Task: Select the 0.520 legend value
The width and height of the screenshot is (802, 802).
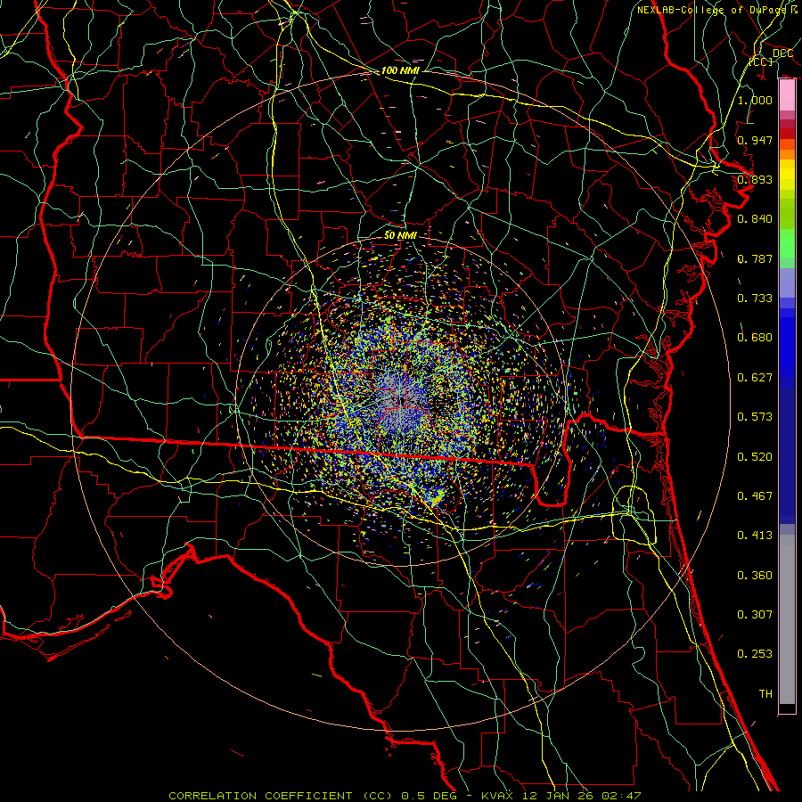Action: (755, 457)
